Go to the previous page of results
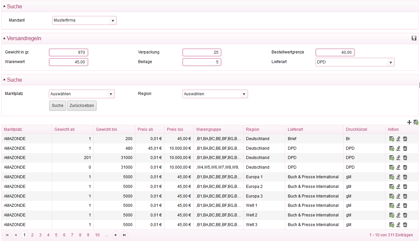420x242 pixels. [16, 235]
